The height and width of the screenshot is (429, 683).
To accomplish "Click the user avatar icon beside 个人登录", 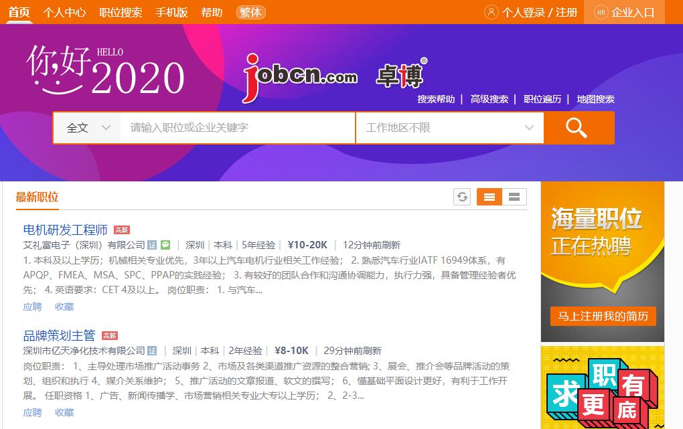I will click(491, 12).
